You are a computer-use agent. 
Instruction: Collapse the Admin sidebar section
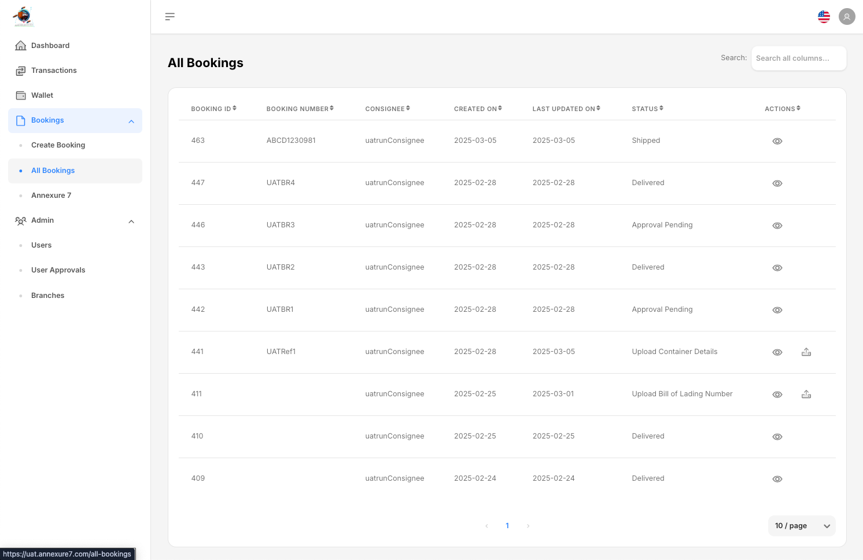point(131,221)
